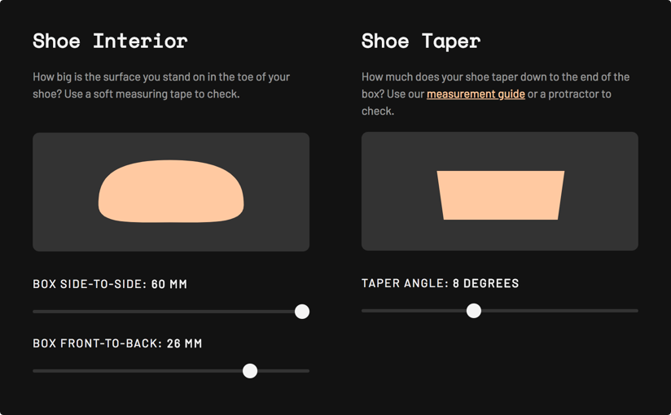Click the 60 MM value readout
Image resolution: width=671 pixels, height=415 pixels.
click(x=169, y=284)
